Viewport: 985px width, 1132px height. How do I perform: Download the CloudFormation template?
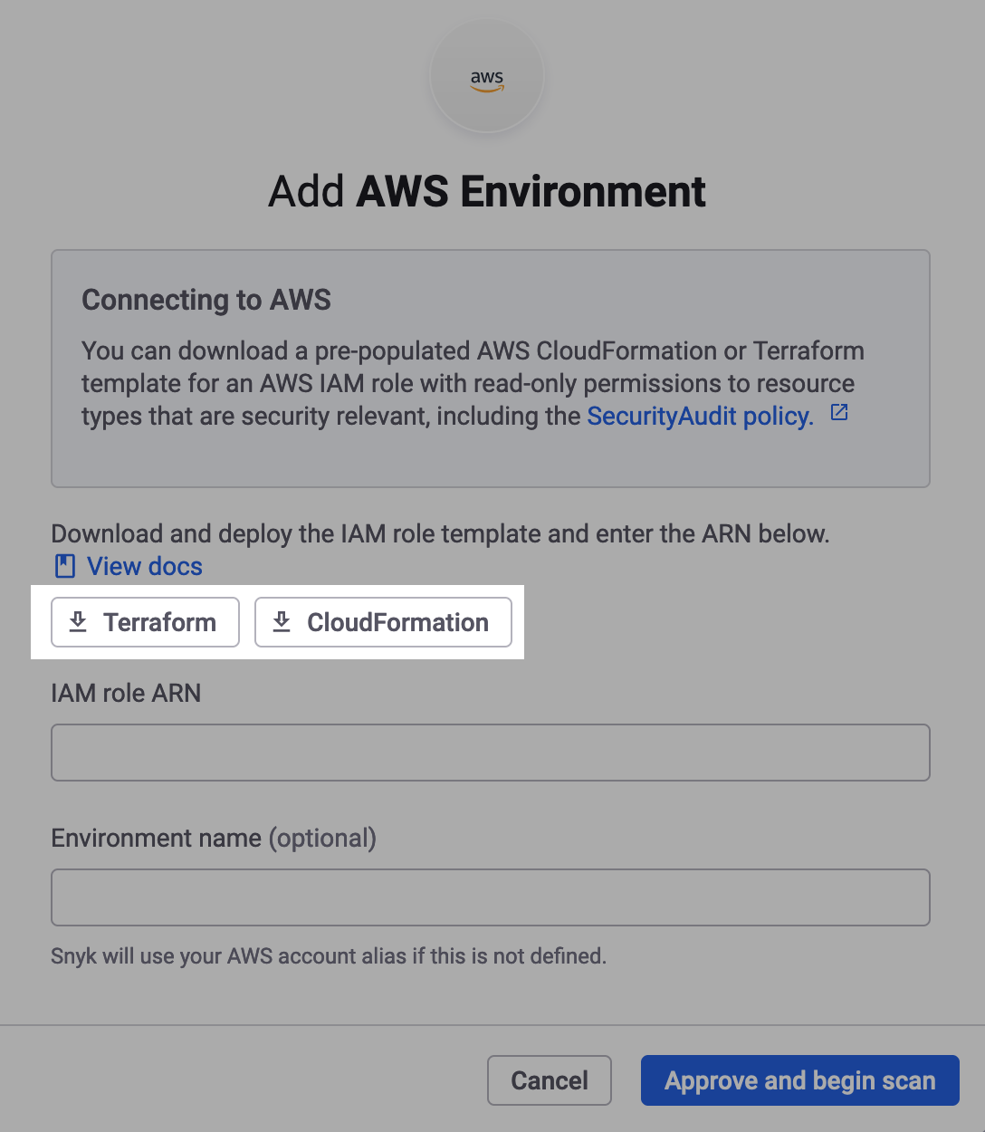(x=383, y=622)
